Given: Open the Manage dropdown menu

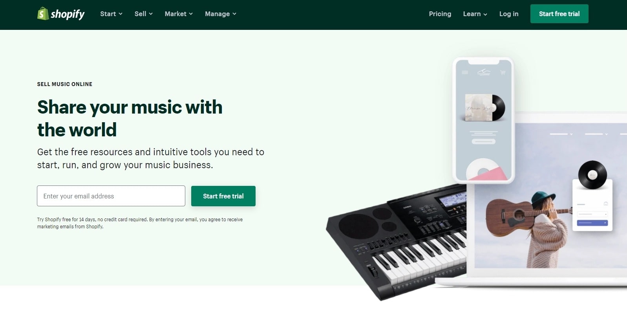Looking at the screenshot, I should (221, 14).
